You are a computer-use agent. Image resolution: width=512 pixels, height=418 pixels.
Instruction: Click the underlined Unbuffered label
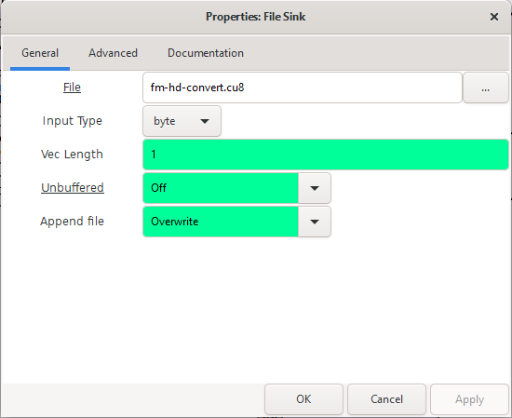pyautogui.click(x=73, y=188)
